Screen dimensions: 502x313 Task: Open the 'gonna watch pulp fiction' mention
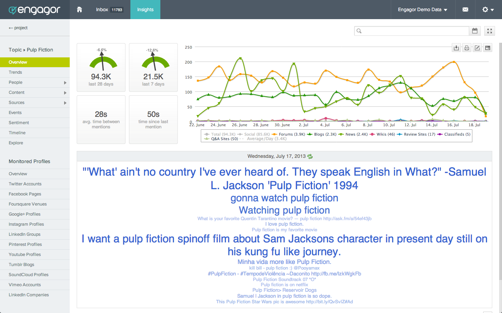click(284, 198)
